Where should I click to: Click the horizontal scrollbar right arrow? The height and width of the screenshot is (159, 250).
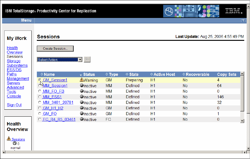click(245, 152)
